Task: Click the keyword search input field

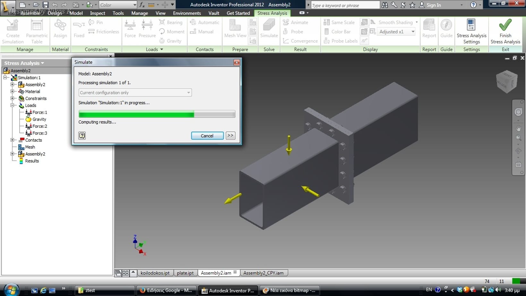Action: tap(345, 5)
